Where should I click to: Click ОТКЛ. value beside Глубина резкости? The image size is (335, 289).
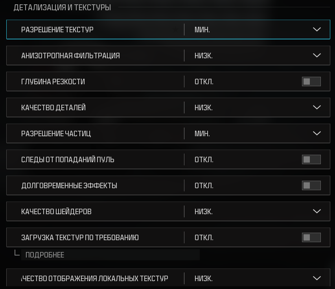tap(204, 82)
